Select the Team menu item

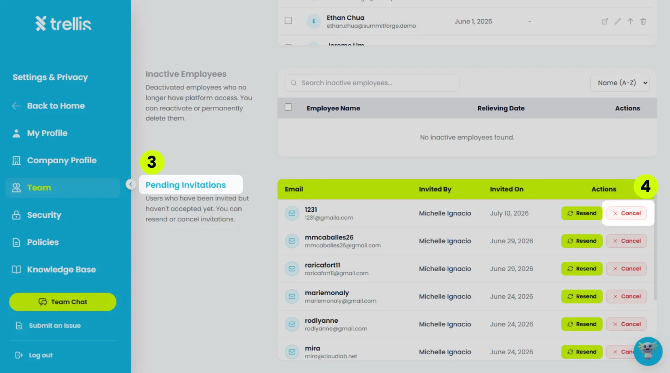(63, 188)
